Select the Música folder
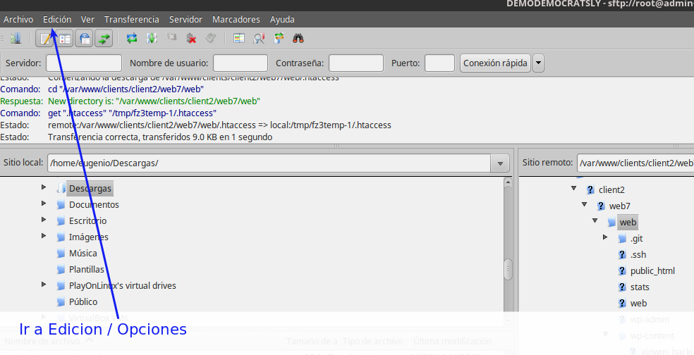Screen dimensions: 694x355 coord(83,254)
